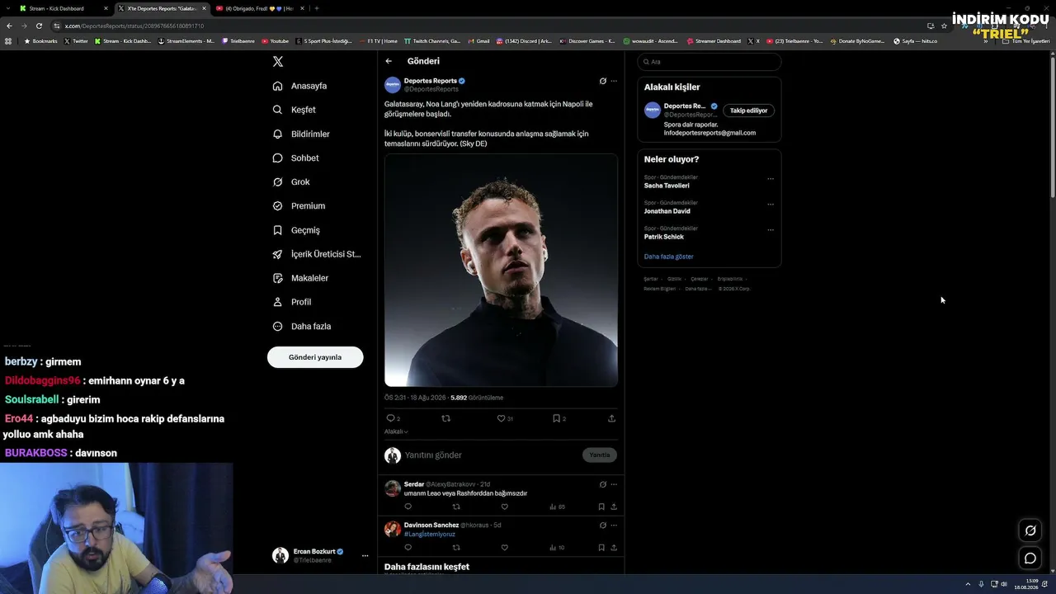
Task: Open İçerik Üreticisi Stüdyosu item
Action: pos(317,254)
